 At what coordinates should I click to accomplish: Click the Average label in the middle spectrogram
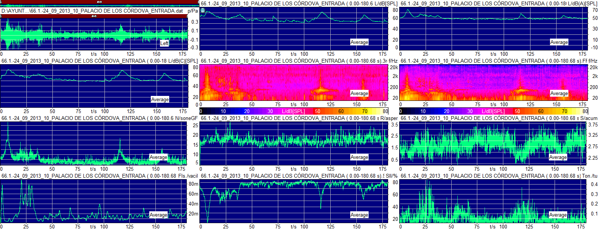coord(359,94)
